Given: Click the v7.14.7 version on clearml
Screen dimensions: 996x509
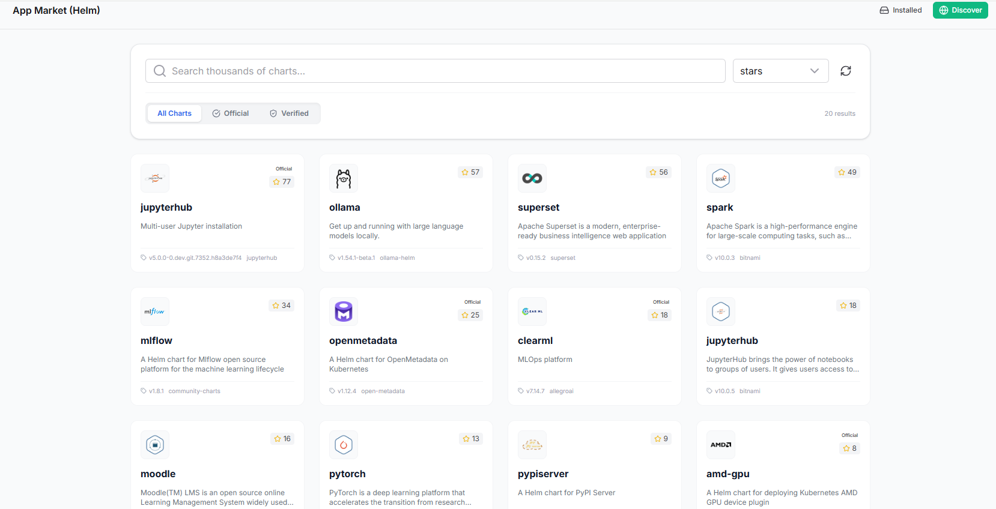Looking at the screenshot, I should pyautogui.click(x=535, y=391).
